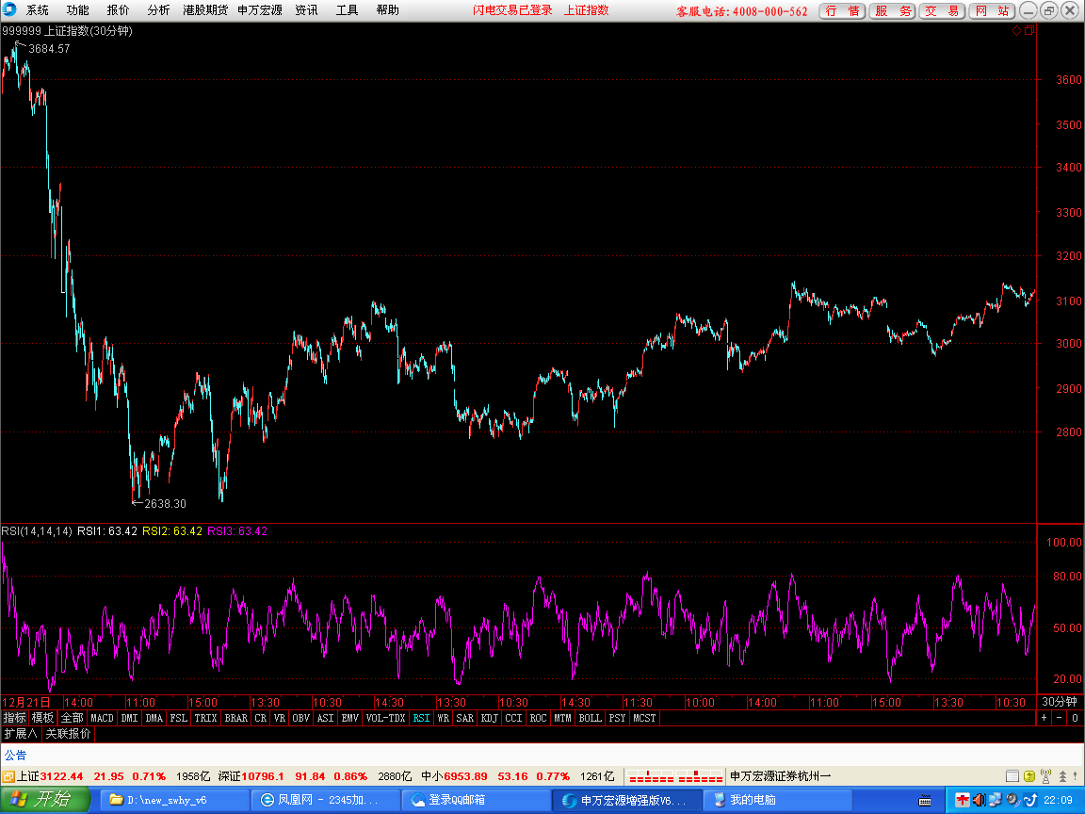
Task: Click the antenna signal icon in status bar
Action: point(1045,776)
